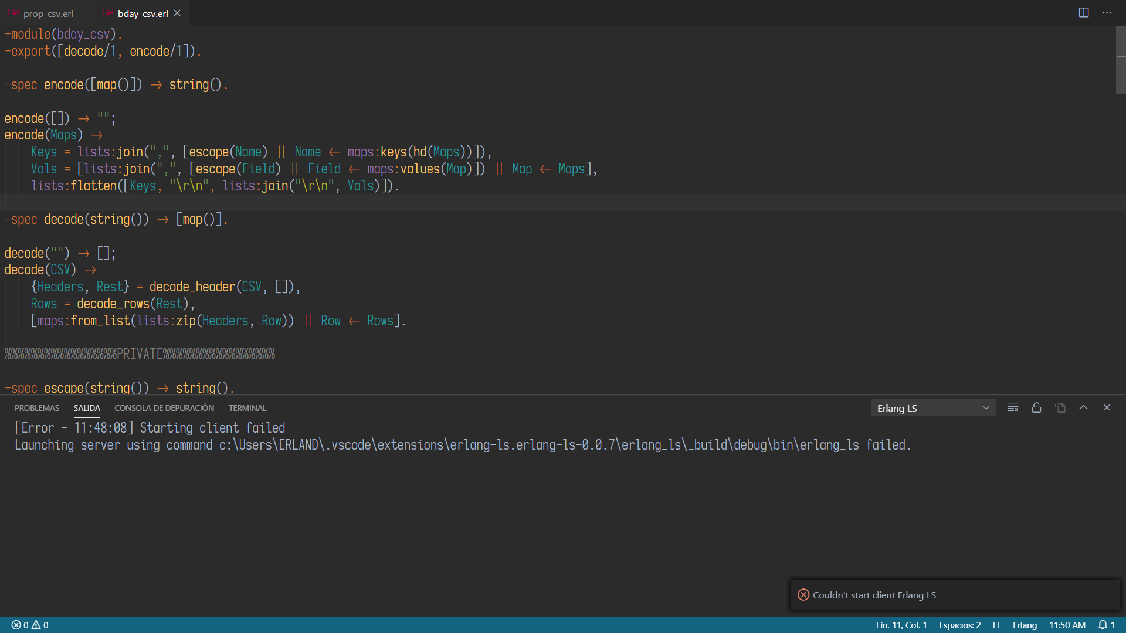Viewport: 1126px width, 633px height.
Task: Split the editor to the right
Action: [x=1083, y=13]
